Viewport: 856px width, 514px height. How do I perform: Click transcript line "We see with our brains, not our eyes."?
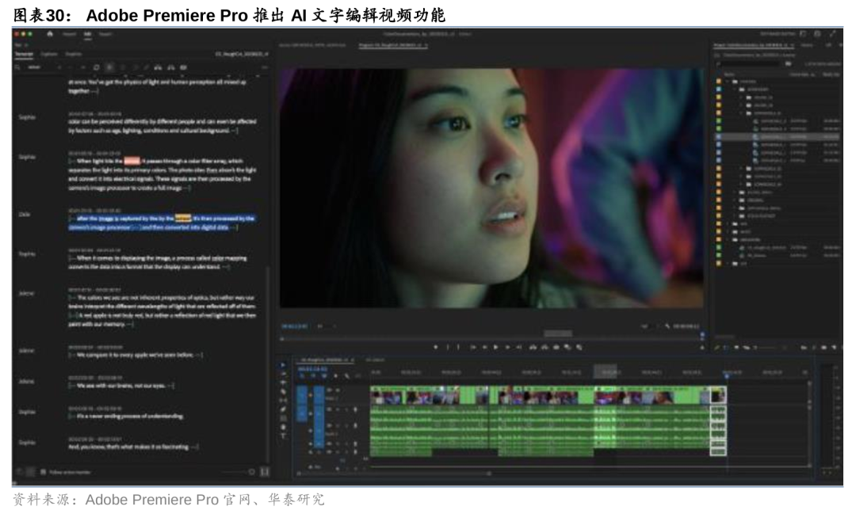pyautogui.click(x=123, y=386)
